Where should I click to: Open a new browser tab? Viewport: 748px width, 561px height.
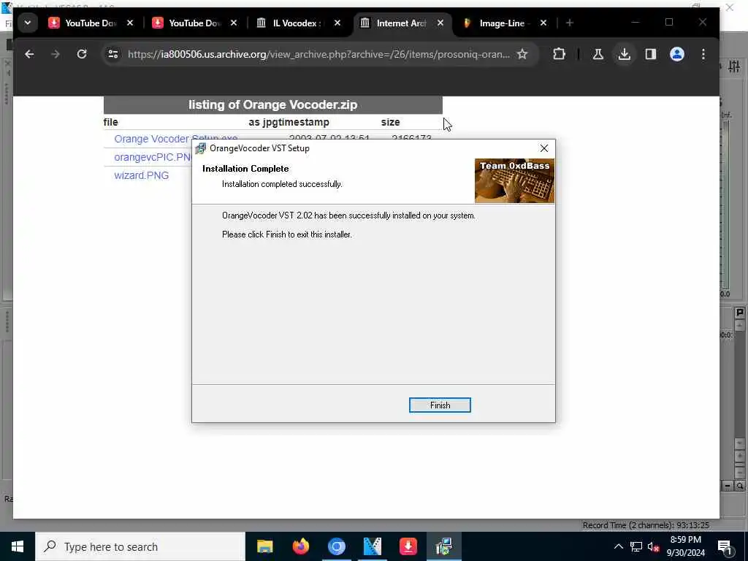[569, 23]
